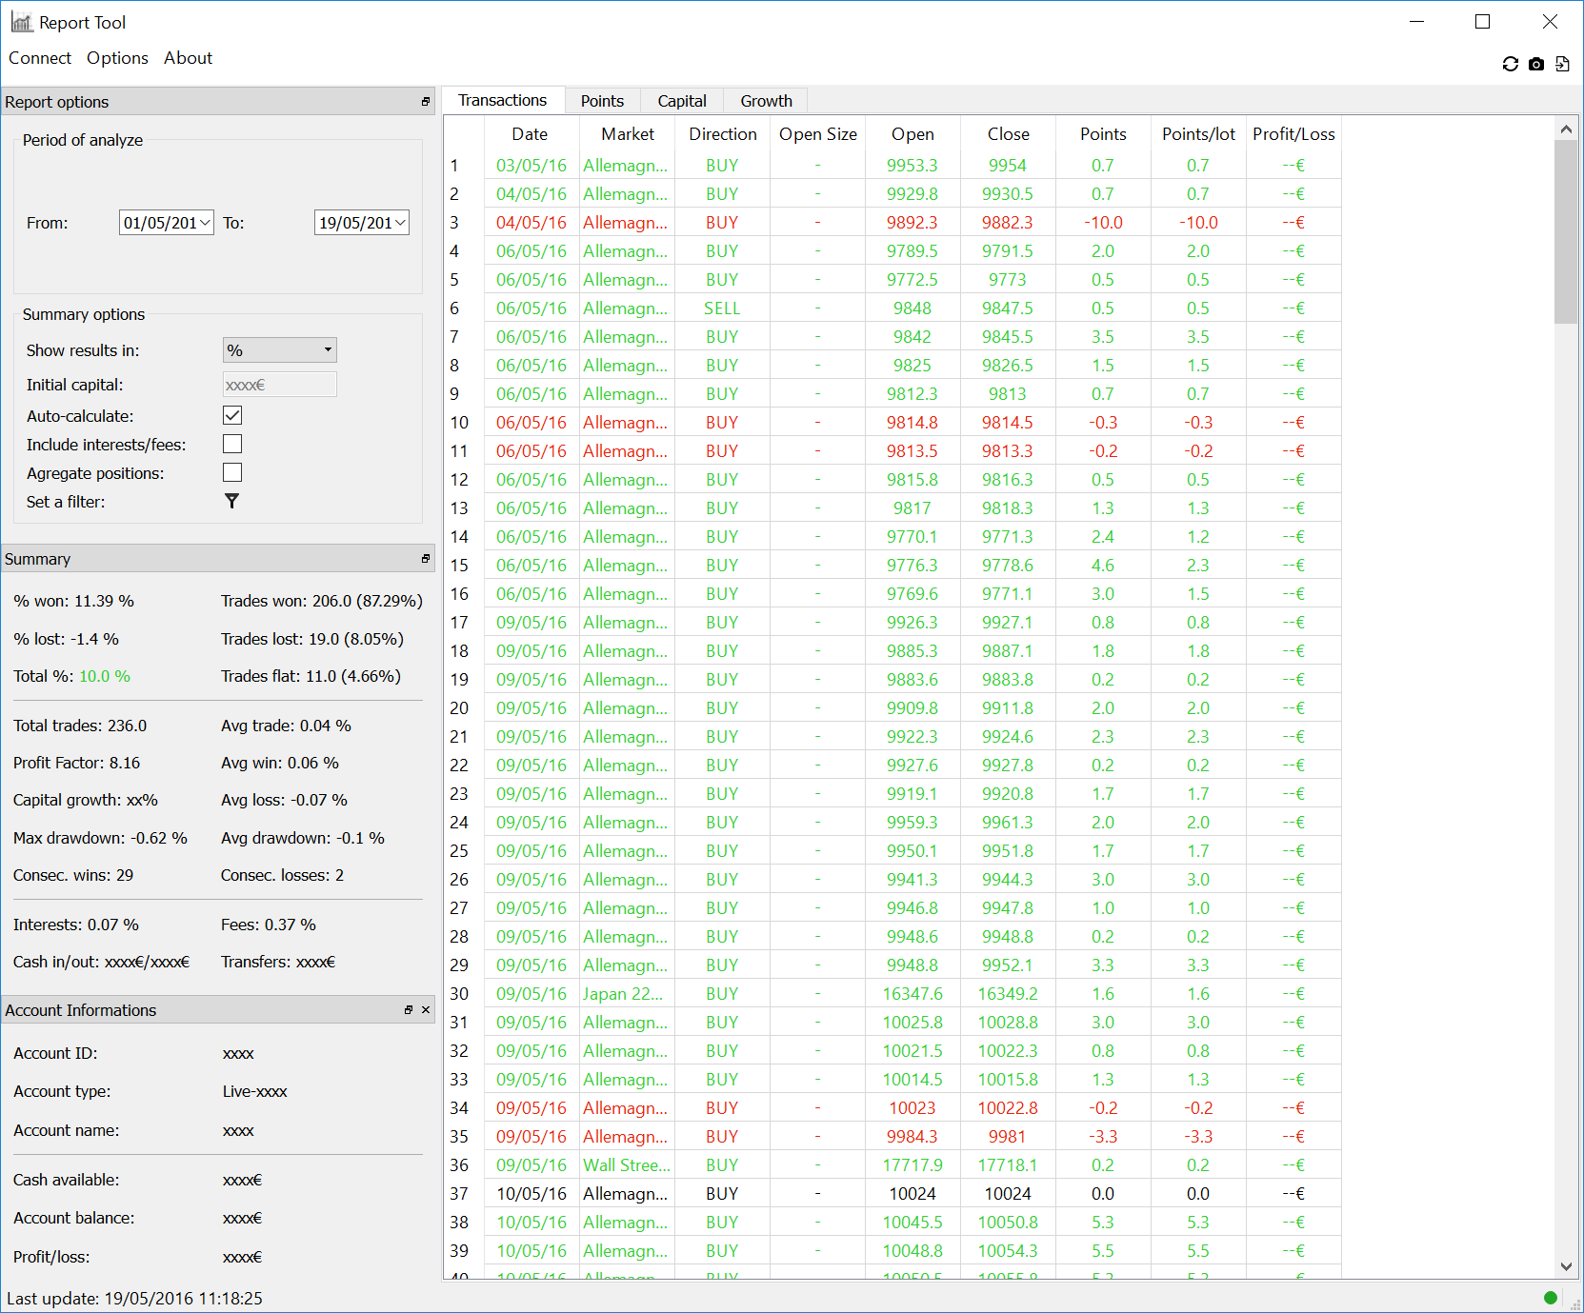Tick the Agregate positions checkbox
This screenshot has width=1584, height=1313.
tap(232, 472)
